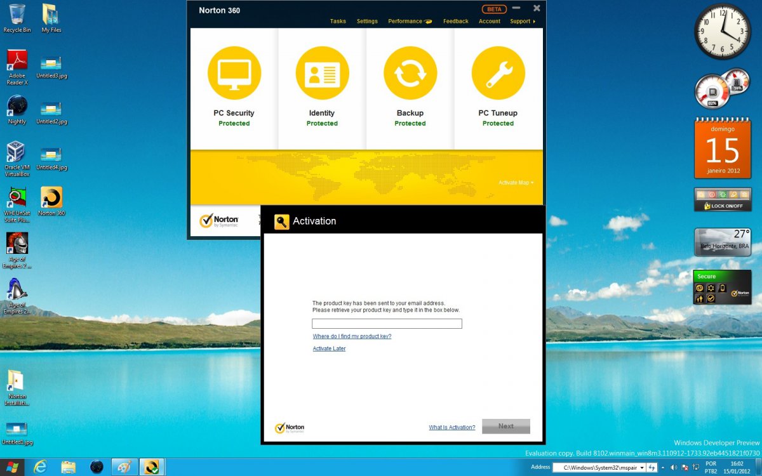The height and width of the screenshot is (476, 762).
Task: Open File Explorer from the taskbar
Action: 69,467
